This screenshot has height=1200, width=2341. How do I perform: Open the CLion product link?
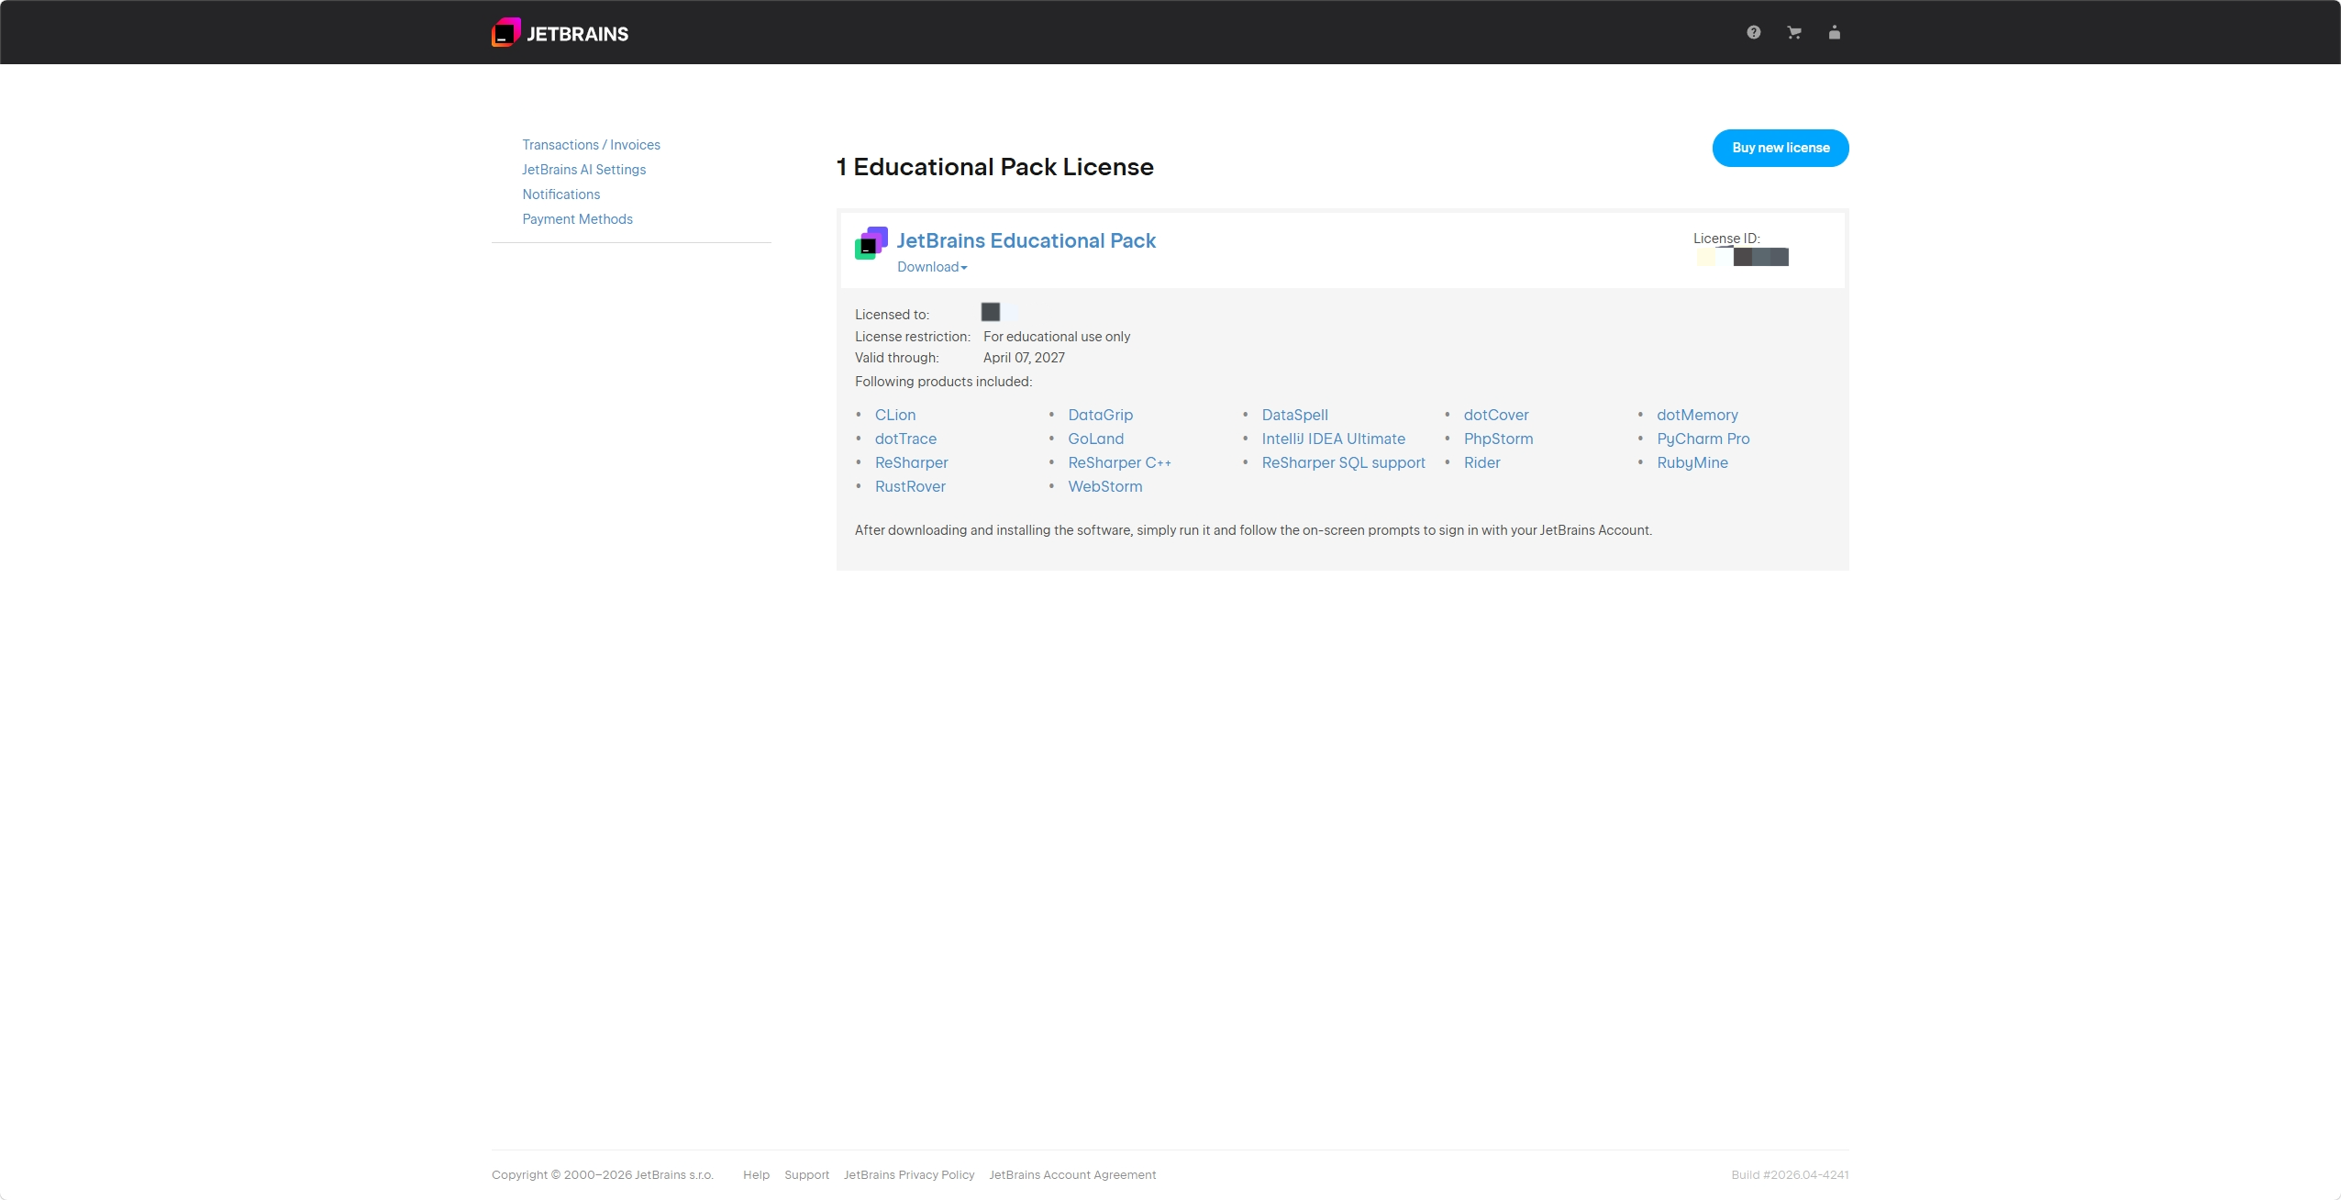(894, 415)
